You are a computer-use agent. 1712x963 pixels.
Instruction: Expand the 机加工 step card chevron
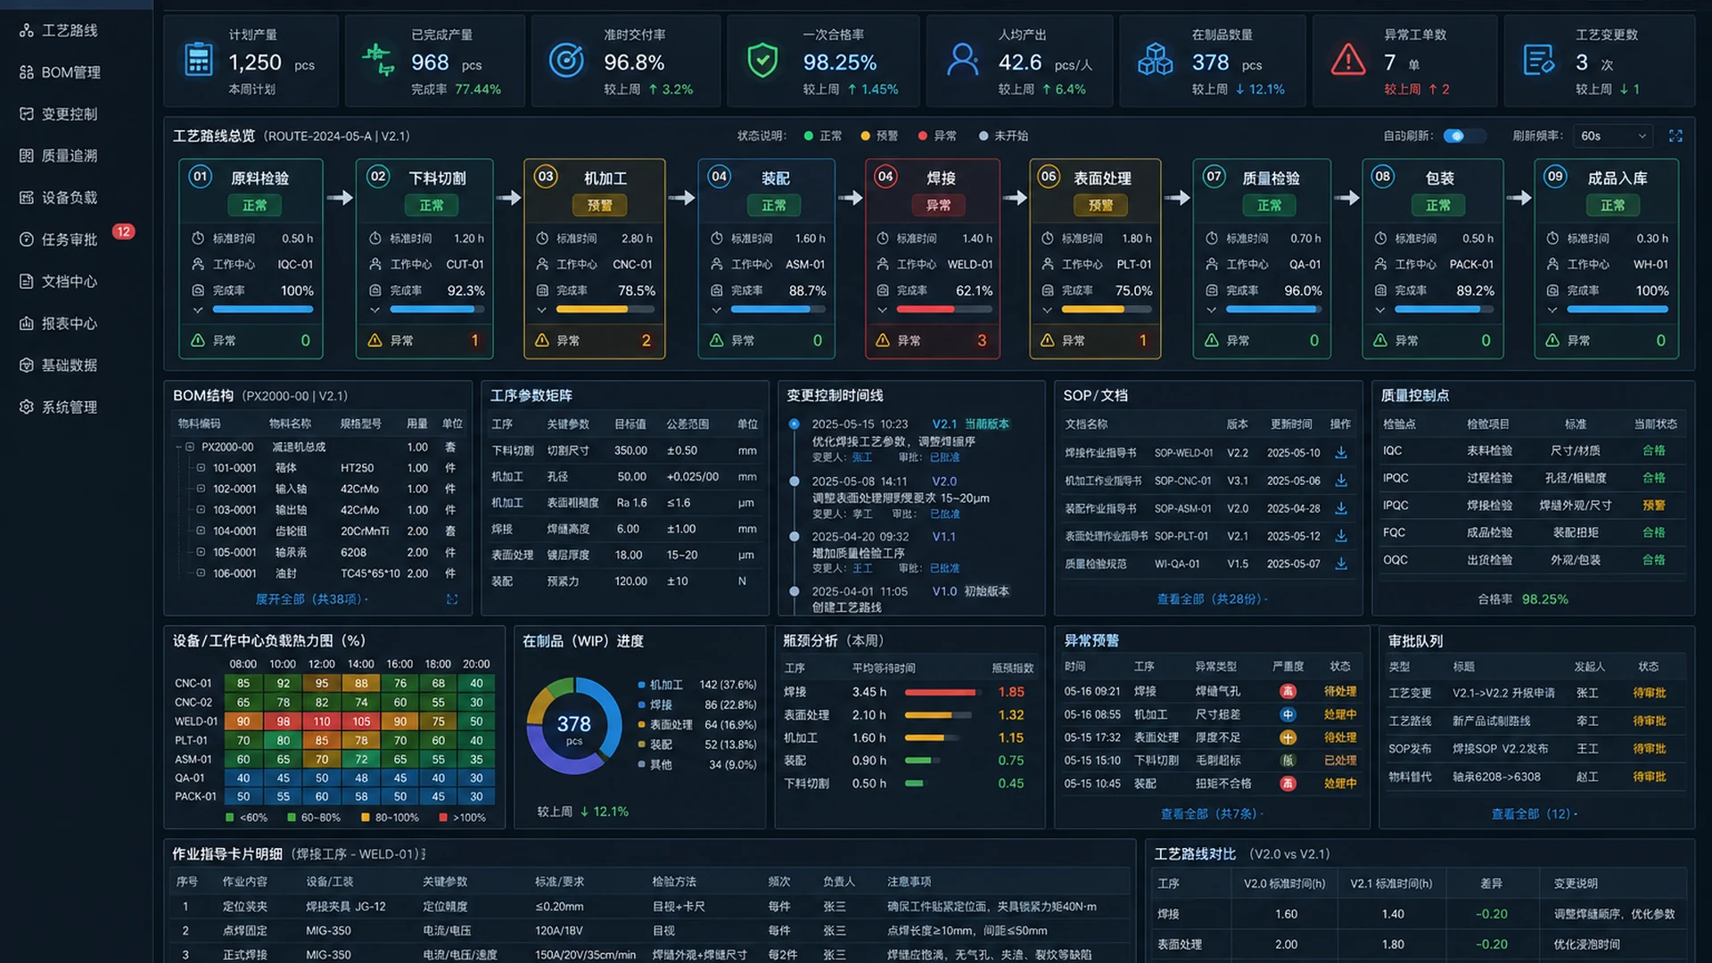tap(541, 310)
